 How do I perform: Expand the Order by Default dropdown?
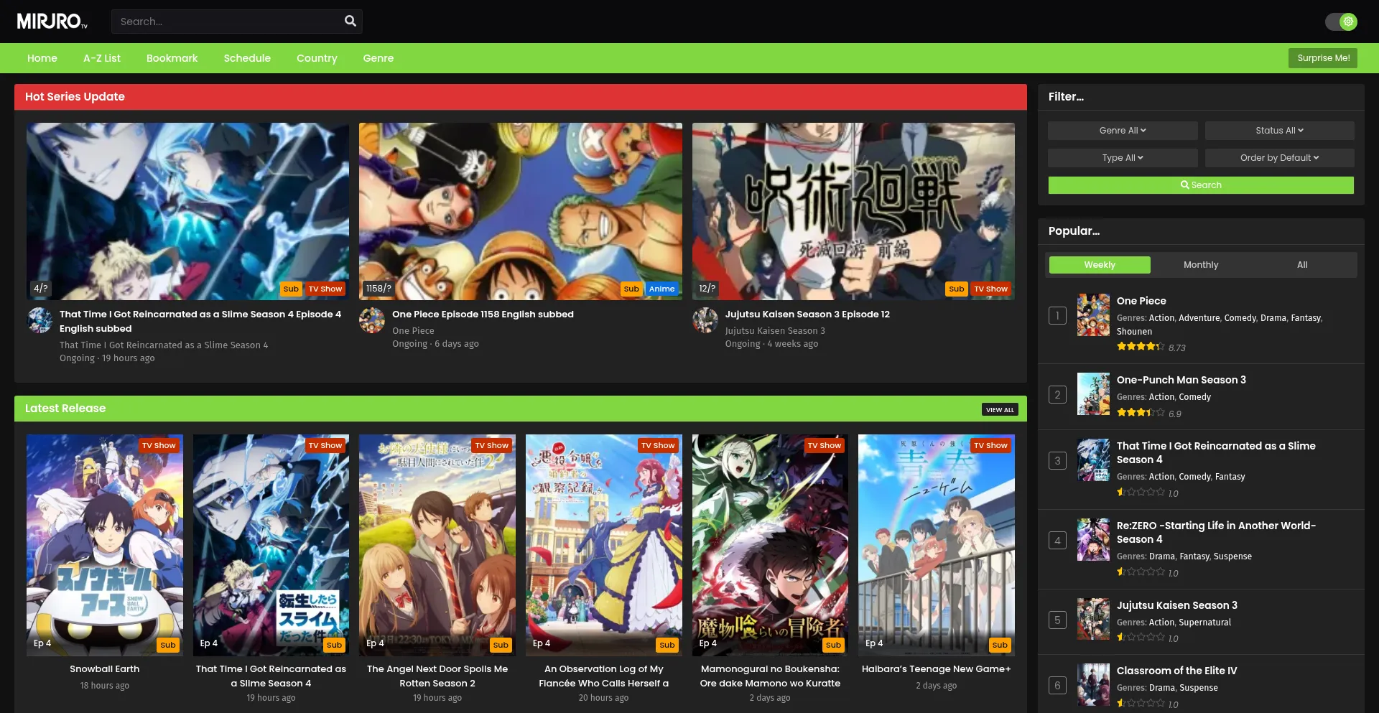tap(1280, 158)
